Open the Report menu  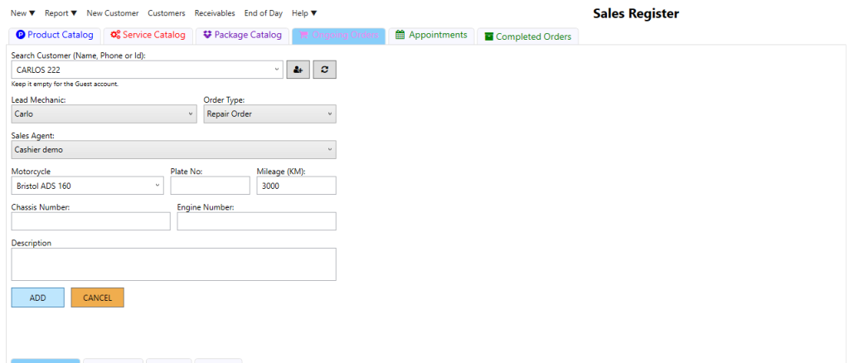(x=61, y=13)
